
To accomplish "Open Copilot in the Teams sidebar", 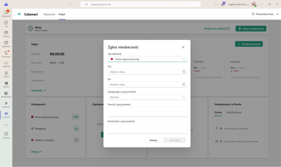I will (x=6, y=74).
